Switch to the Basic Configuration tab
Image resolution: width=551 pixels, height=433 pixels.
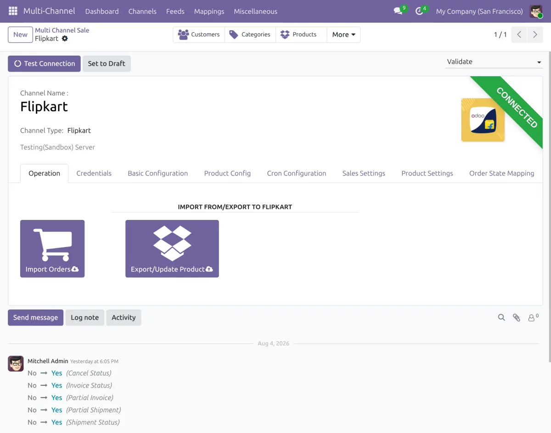click(x=158, y=173)
